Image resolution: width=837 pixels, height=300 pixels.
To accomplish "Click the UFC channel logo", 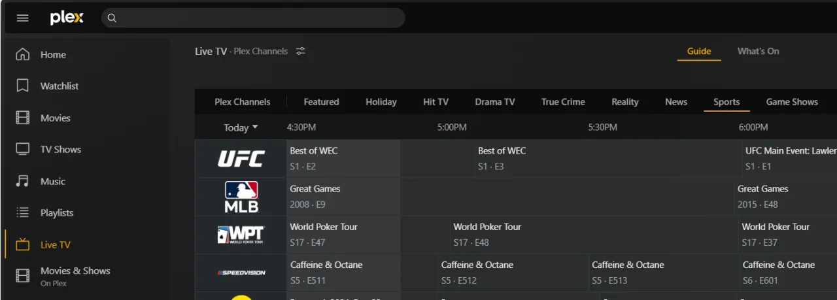I will 241,158.
